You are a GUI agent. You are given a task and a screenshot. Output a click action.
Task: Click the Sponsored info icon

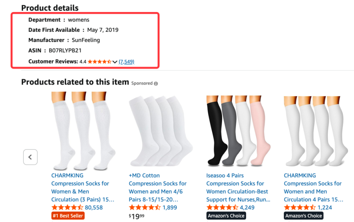(x=156, y=83)
